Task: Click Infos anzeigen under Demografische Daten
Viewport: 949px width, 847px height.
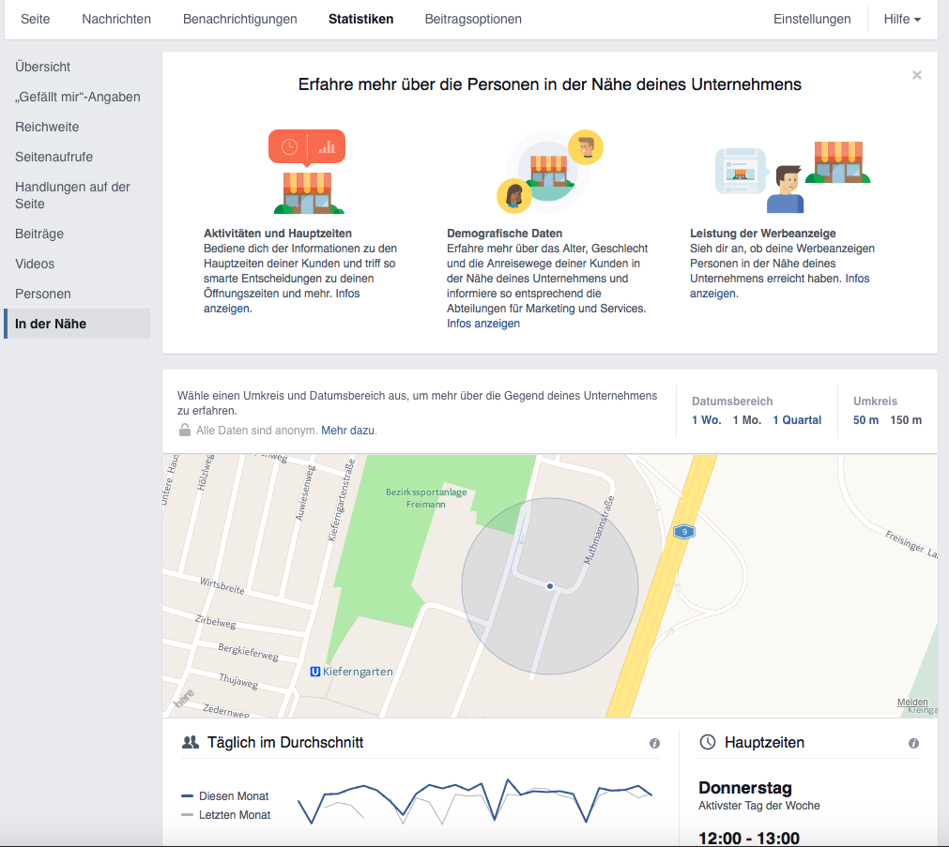Action: click(482, 324)
